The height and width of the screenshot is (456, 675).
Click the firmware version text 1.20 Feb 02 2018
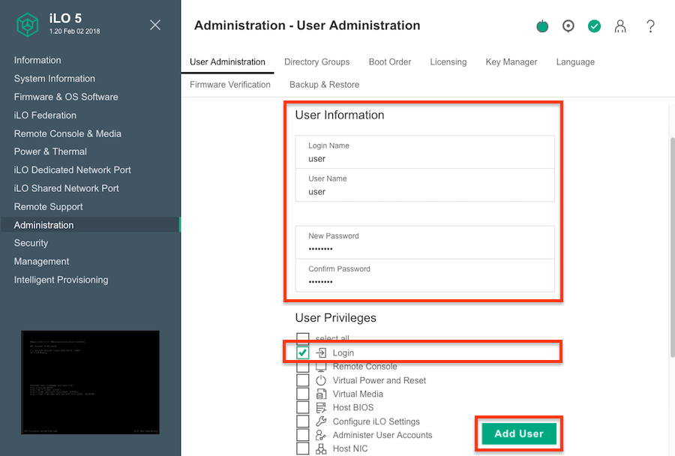[x=74, y=31]
